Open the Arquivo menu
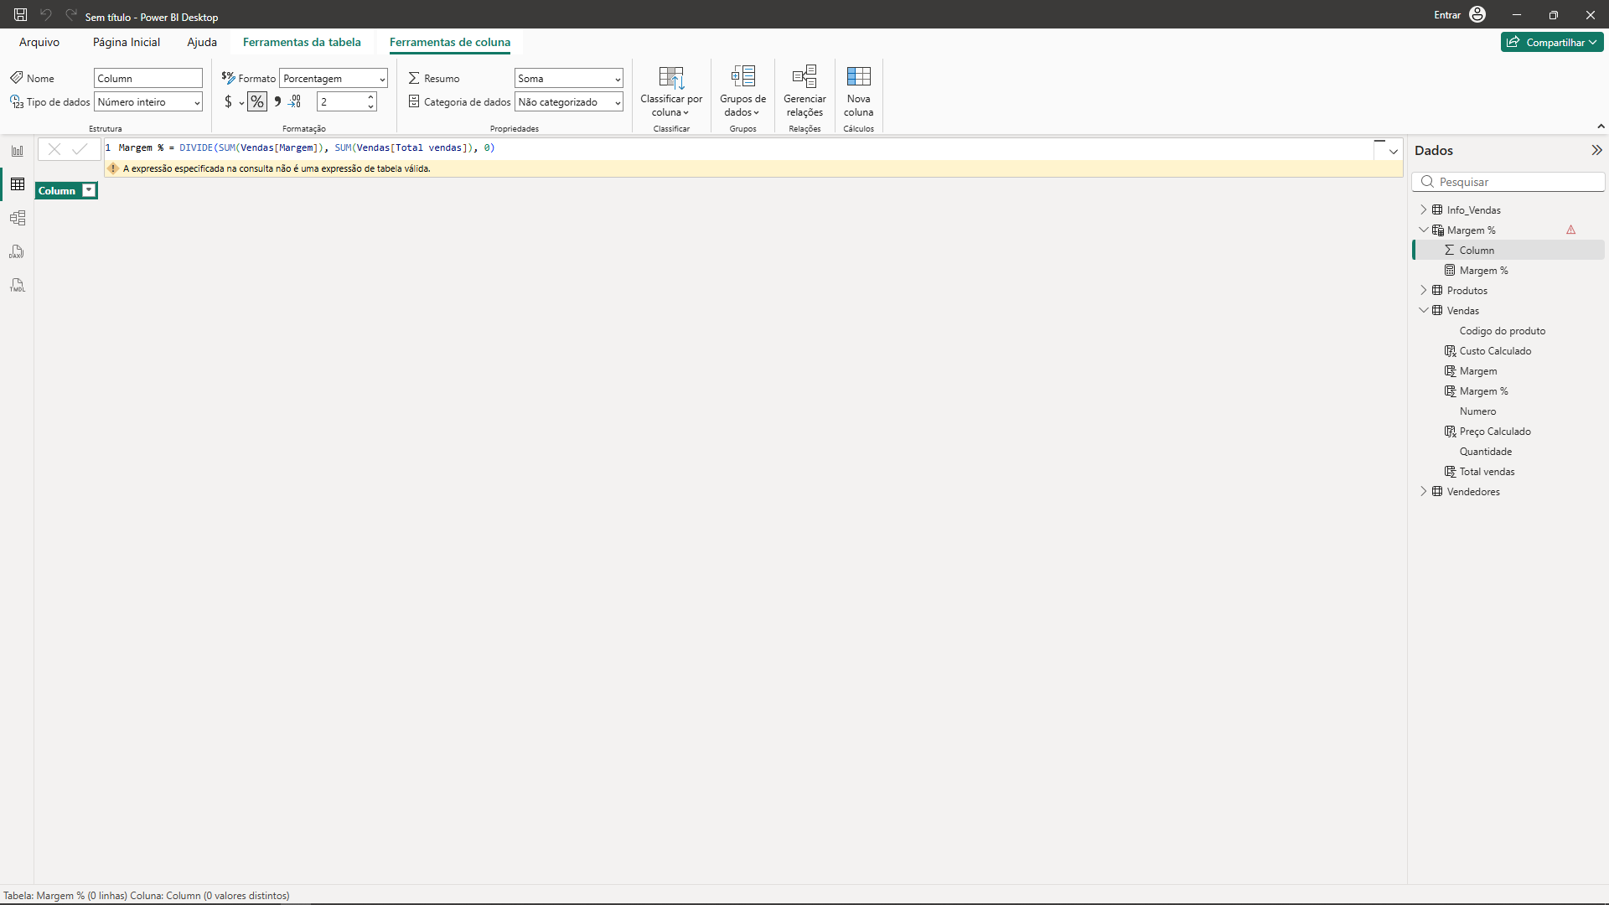Image resolution: width=1609 pixels, height=905 pixels. click(x=39, y=42)
